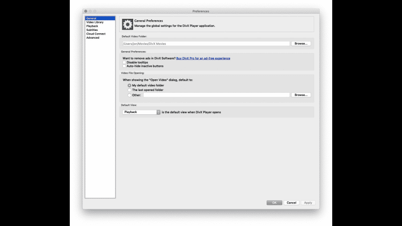402x226 pixels.
Task: Confirm preferences with the OK button
Action: 274,203
